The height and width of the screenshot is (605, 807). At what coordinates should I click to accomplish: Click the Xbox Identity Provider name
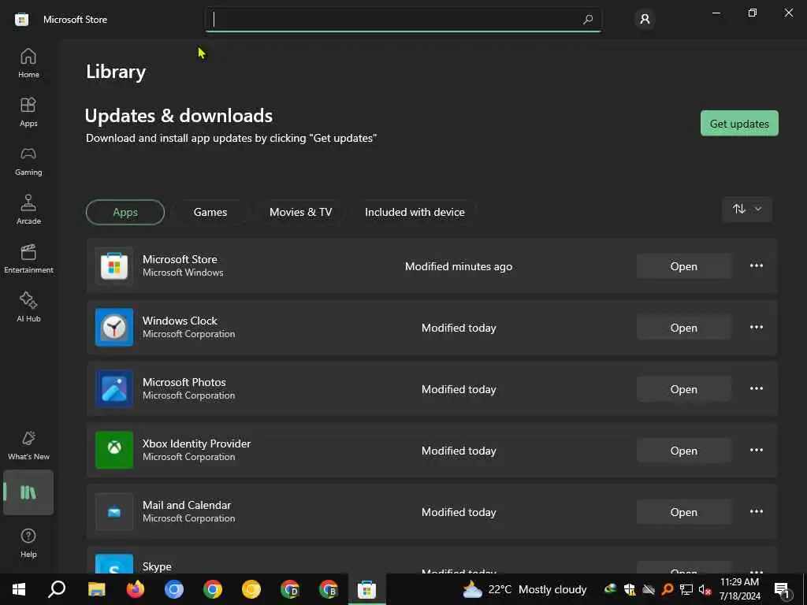pos(196,444)
